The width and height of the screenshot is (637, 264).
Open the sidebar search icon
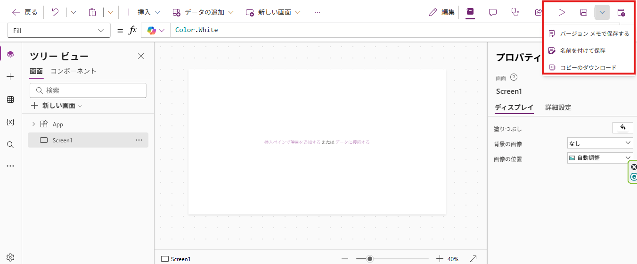click(x=10, y=145)
